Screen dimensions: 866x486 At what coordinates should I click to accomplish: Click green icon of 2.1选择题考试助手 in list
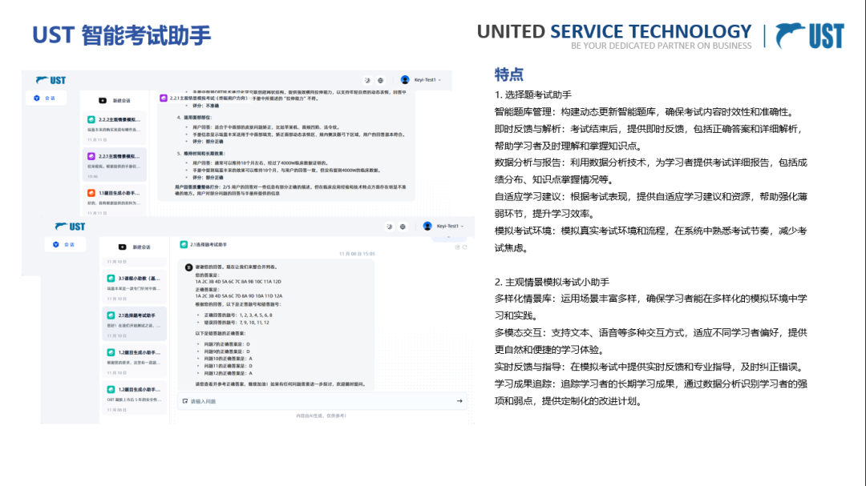(111, 315)
